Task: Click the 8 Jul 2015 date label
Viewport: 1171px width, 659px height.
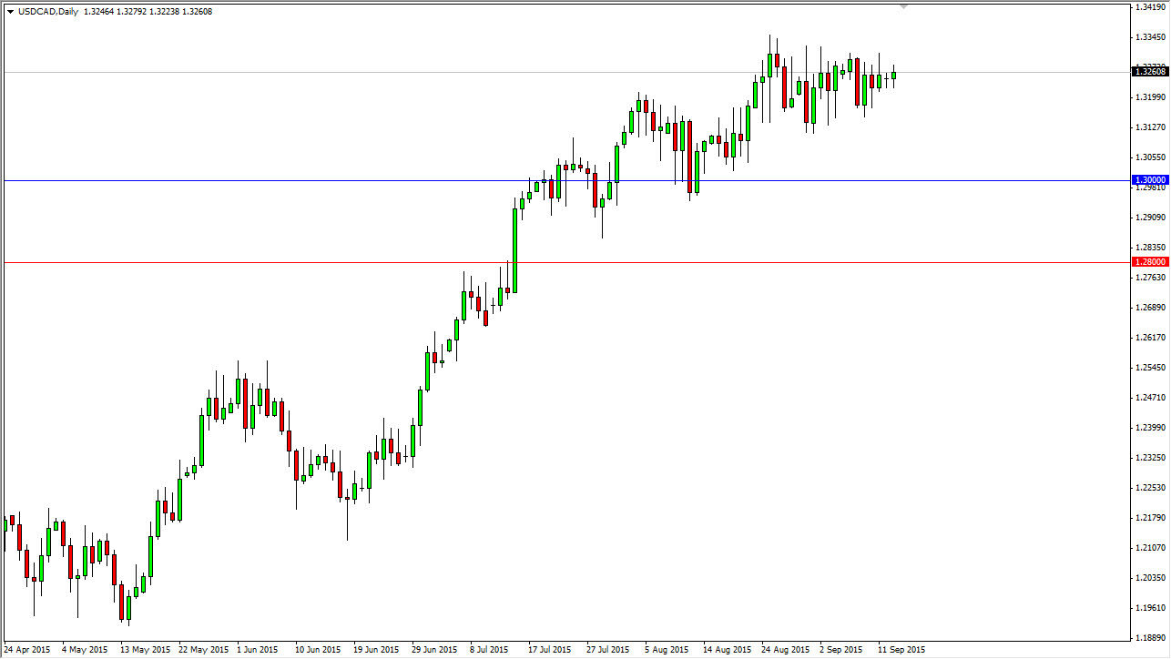Action: coord(489,650)
